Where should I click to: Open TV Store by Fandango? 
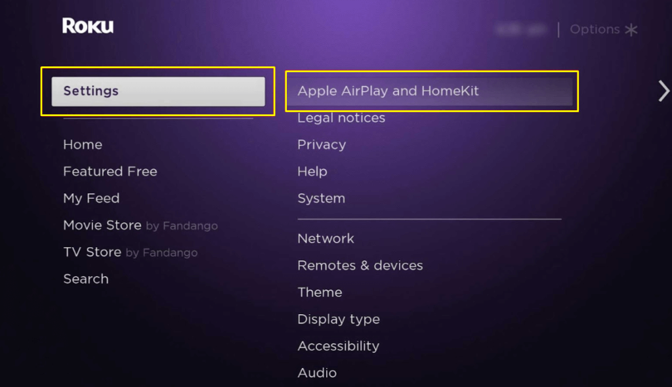[x=130, y=252]
